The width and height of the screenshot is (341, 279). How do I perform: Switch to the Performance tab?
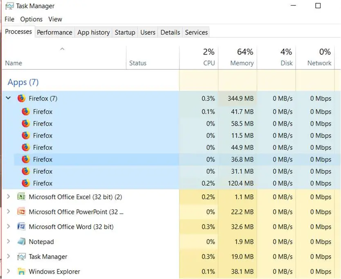(55, 32)
